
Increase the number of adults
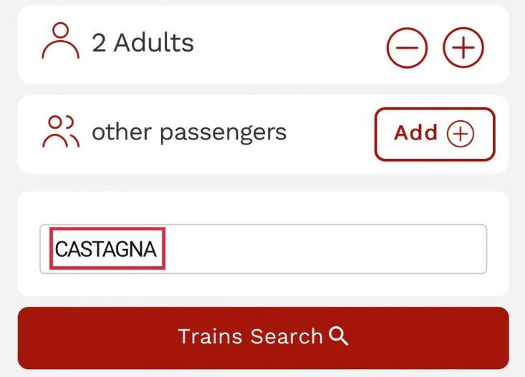pos(463,48)
